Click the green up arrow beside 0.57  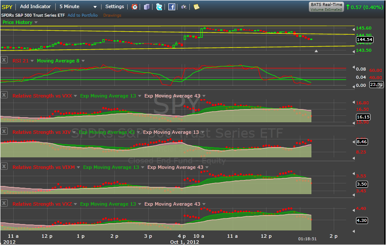pyautogui.click(x=348, y=7)
